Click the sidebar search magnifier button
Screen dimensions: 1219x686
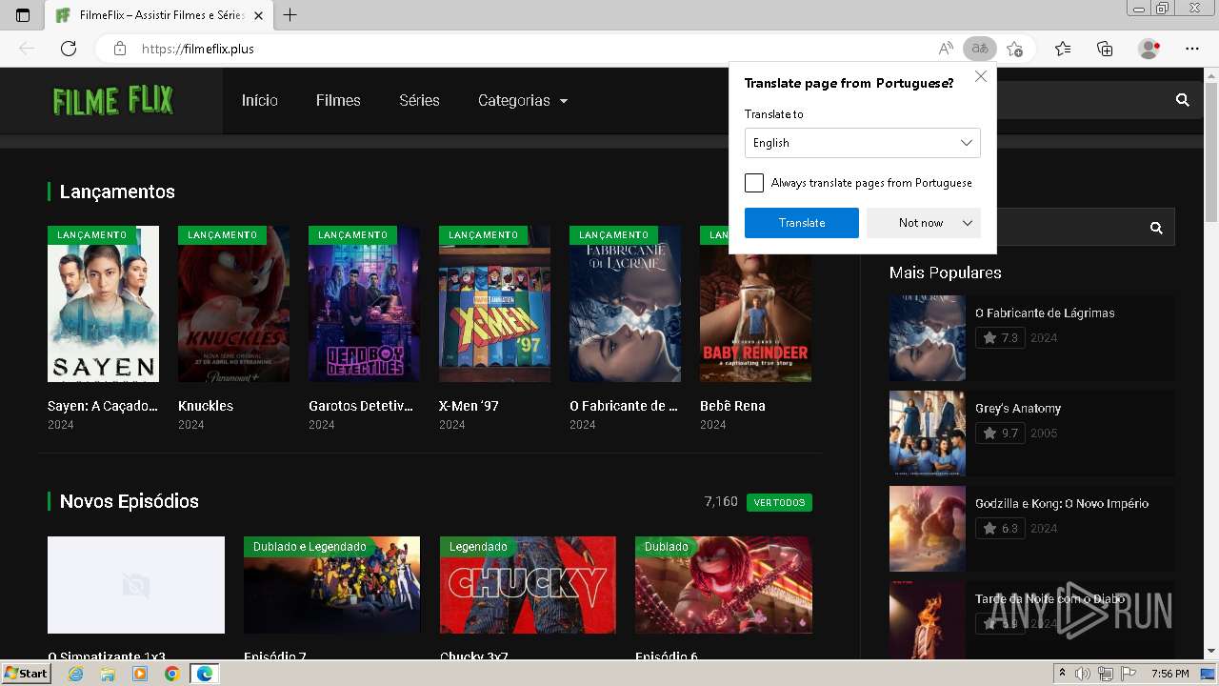tap(1156, 228)
